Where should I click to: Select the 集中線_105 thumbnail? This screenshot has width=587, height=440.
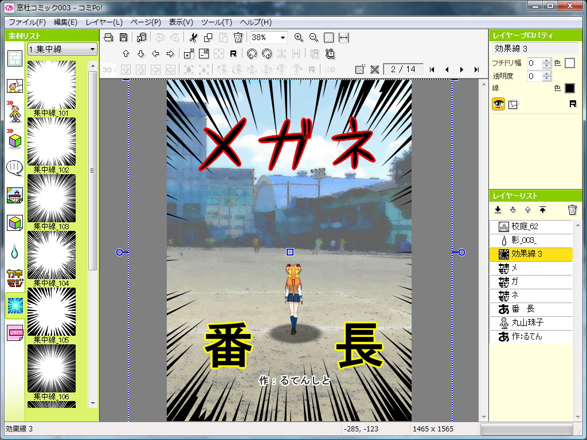(51, 312)
